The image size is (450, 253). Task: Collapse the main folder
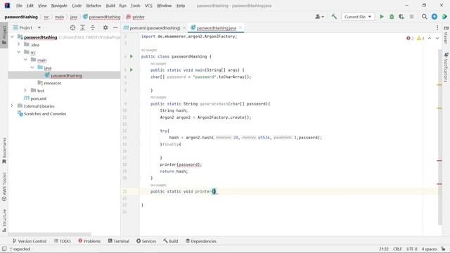25,60
